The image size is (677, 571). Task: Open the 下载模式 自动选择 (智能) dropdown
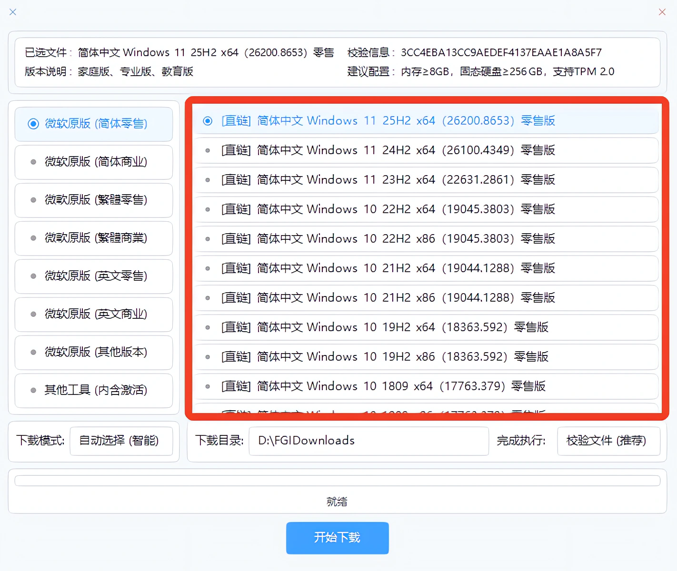121,441
